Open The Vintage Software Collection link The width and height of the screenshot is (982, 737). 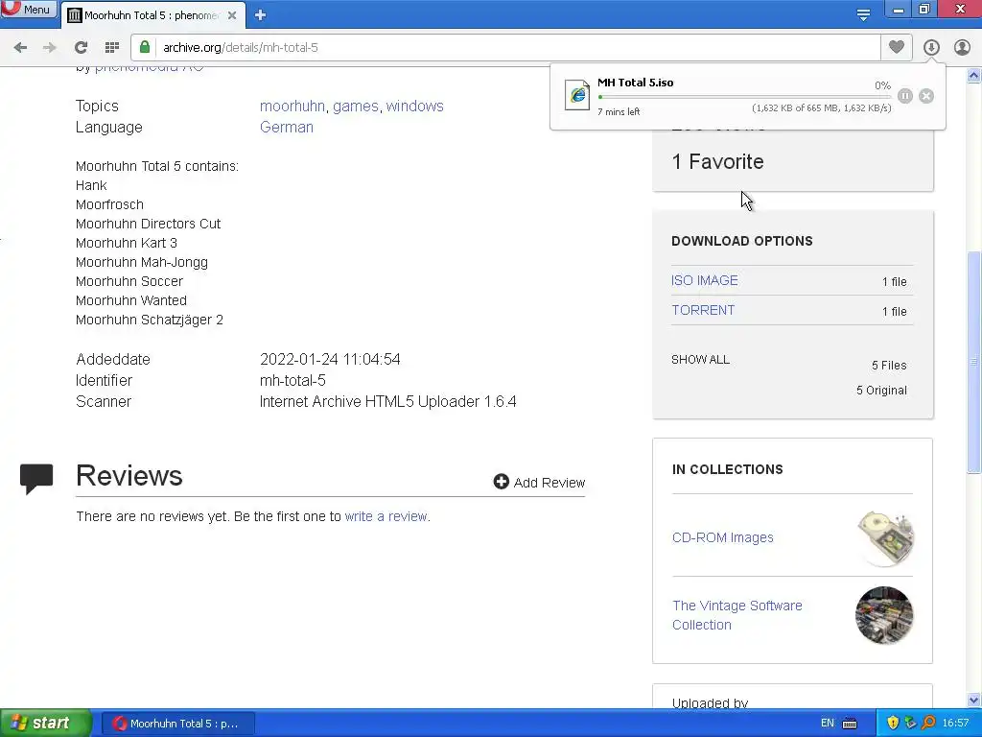click(737, 615)
